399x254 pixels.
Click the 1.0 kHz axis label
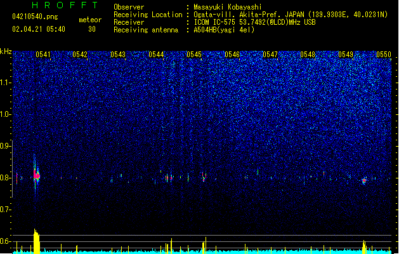coord(5,114)
